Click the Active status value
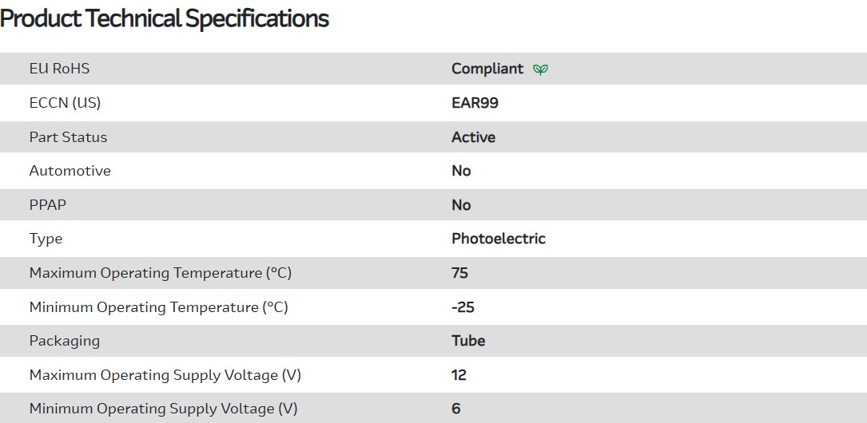 473,137
